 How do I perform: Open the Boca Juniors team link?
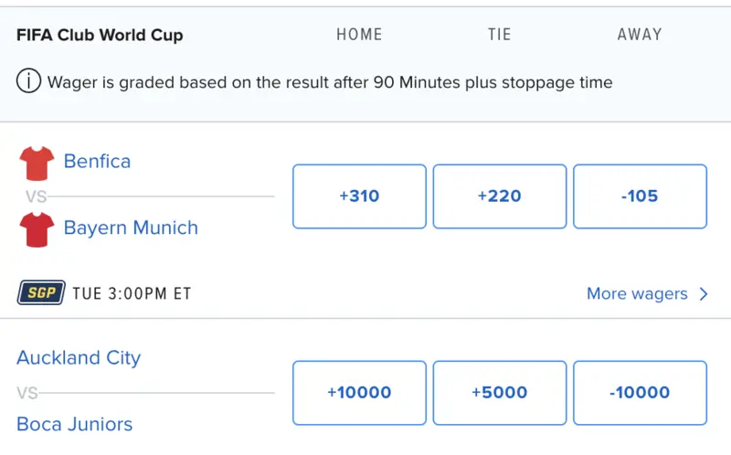[x=74, y=424]
